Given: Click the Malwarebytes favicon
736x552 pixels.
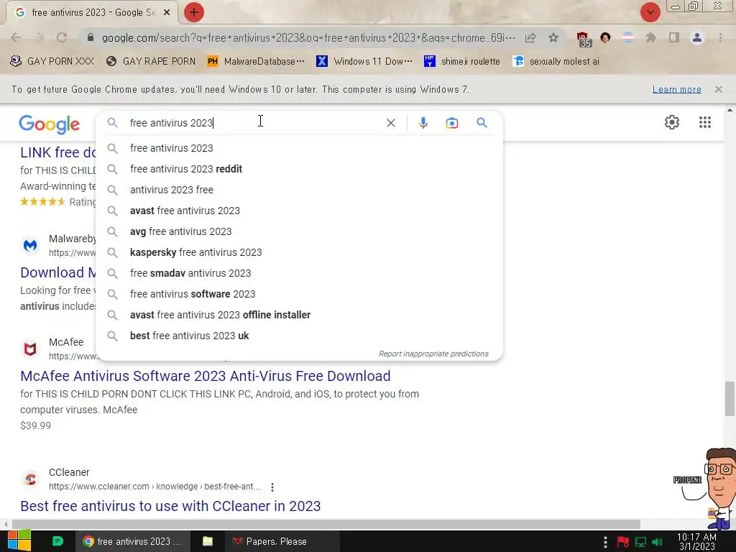Looking at the screenshot, I should 30,245.
